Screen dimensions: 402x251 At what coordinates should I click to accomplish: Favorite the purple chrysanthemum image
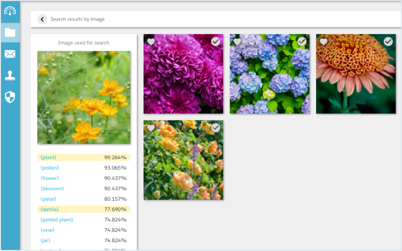[151, 42]
